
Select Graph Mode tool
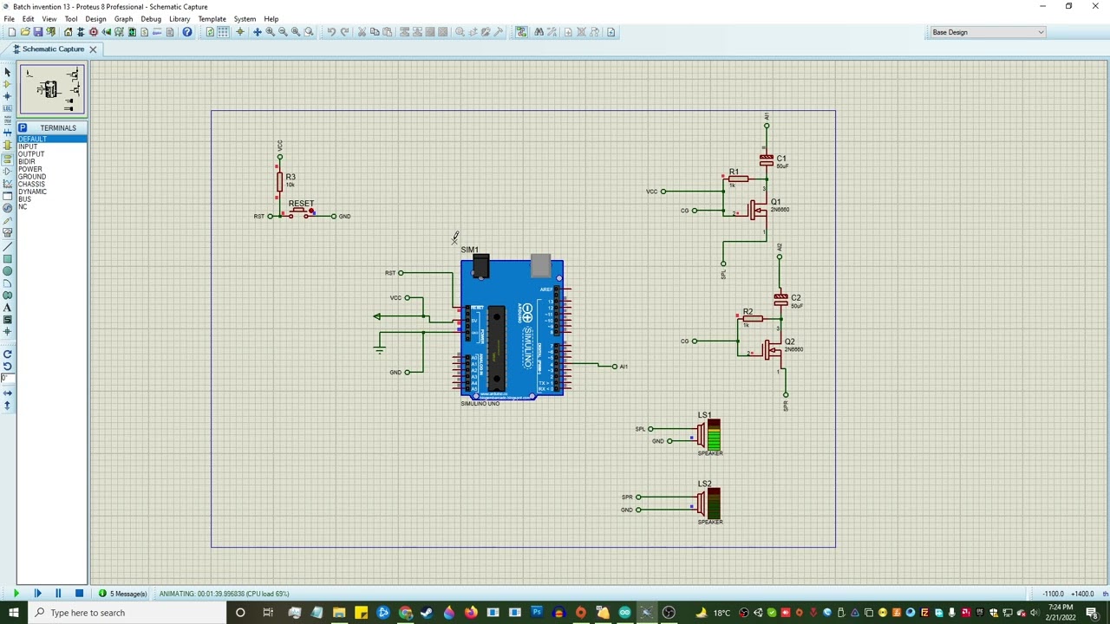pos(8,182)
